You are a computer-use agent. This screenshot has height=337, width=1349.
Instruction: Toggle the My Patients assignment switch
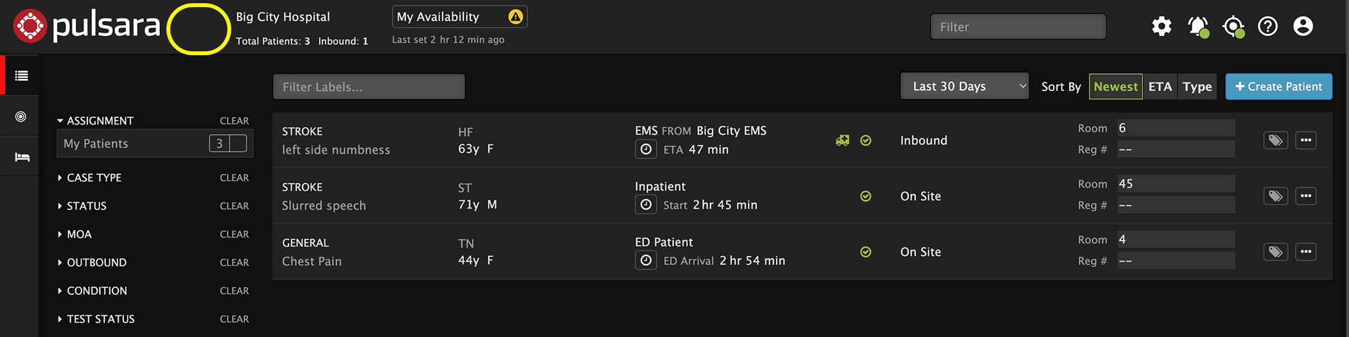pyautogui.click(x=228, y=144)
